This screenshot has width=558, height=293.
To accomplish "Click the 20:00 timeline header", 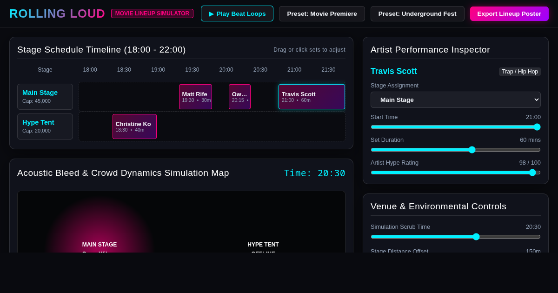I will pos(226,70).
